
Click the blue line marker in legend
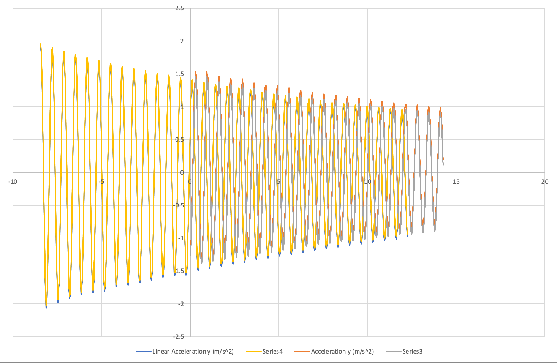click(x=144, y=352)
